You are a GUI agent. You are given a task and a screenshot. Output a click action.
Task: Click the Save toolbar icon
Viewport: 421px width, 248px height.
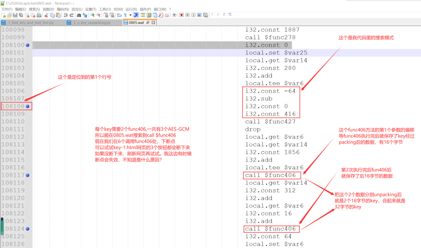click(x=15, y=15)
